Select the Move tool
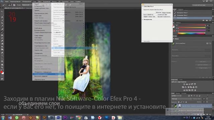Screen dimensions: 214x120 tap(2, 11)
